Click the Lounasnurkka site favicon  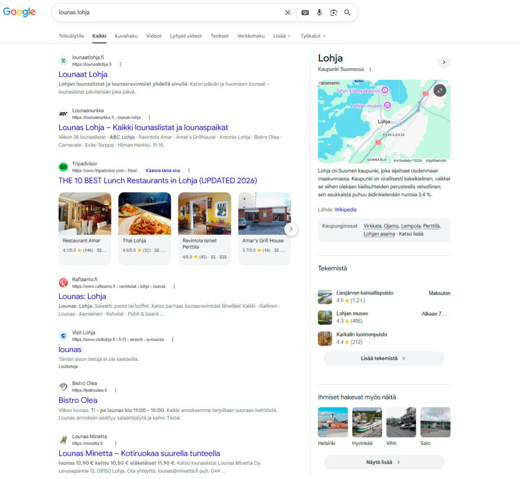(x=63, y=114)
